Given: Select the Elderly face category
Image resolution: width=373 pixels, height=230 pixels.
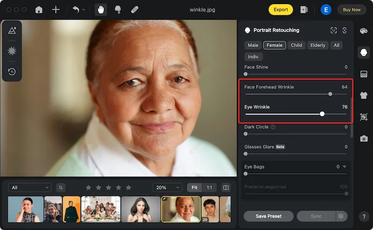Looking at the screenshot, I should (318, 45).
